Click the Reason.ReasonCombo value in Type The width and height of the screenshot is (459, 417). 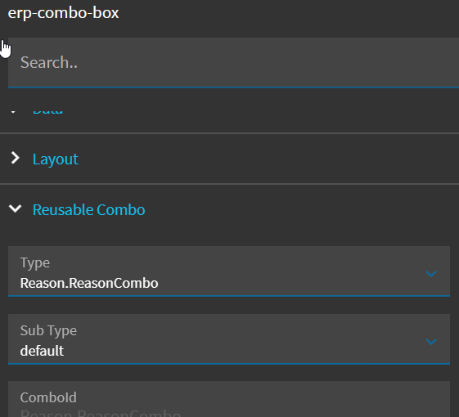point(89,283)
